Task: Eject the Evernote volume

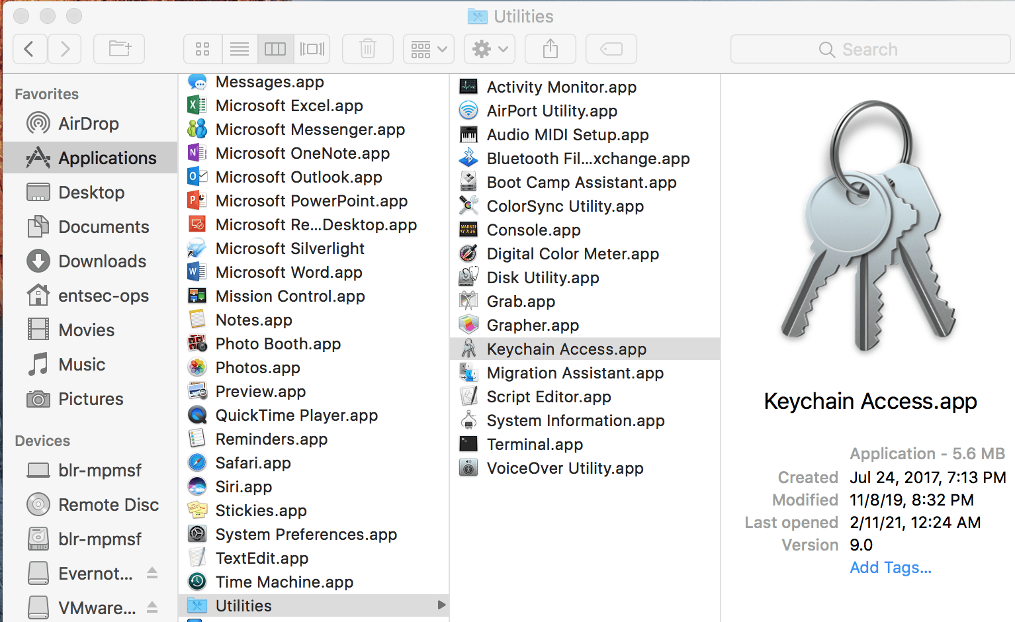Action: pyautogui.click(x=152, y=573)
